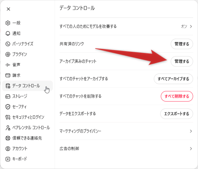Click the オン value for model improvement
The width and height of the screenshot is (198, 169).
click(x=184, y=26)
